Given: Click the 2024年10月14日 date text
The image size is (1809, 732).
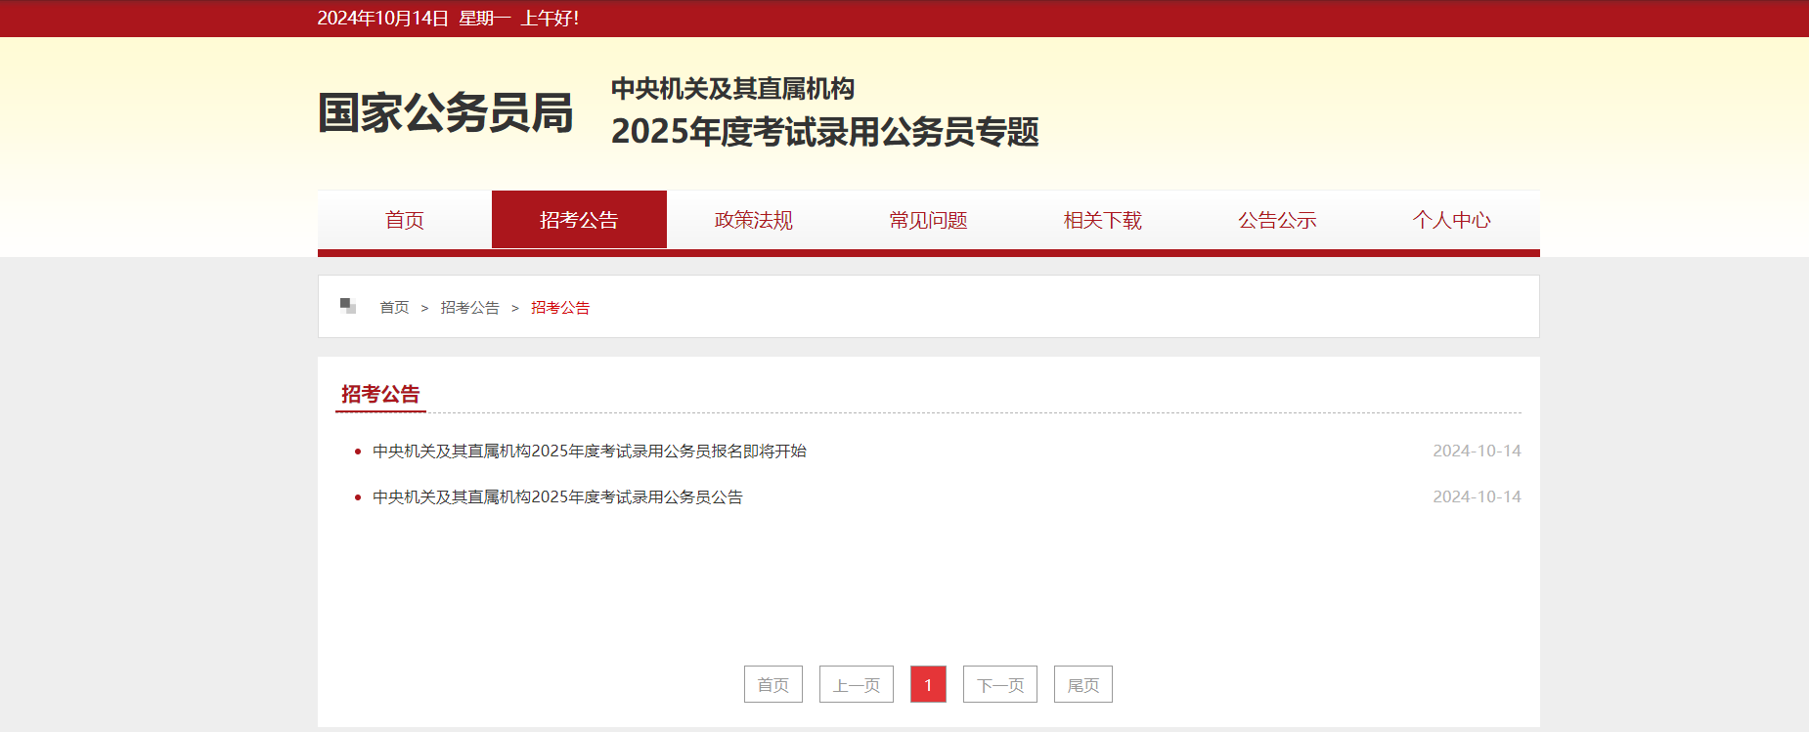Looking at the screenshot, I should pyautogui.click(x=383, y=19).
